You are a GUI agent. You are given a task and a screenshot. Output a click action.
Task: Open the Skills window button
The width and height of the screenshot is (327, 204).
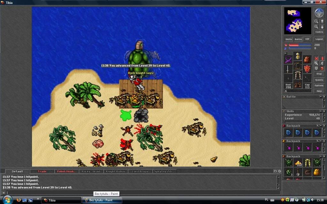289,39
